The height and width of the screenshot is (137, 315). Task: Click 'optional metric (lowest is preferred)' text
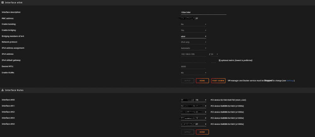pos(237,60)
